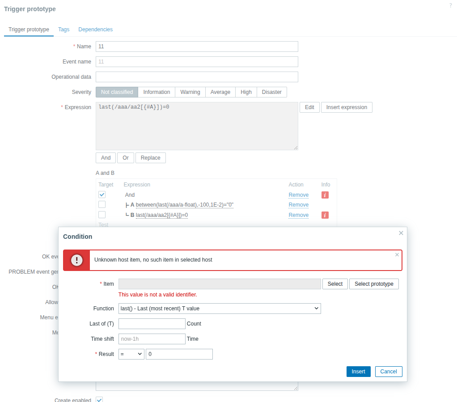Click Select prototype button
This screenshot has width=457, height=402.
point(374,284)
